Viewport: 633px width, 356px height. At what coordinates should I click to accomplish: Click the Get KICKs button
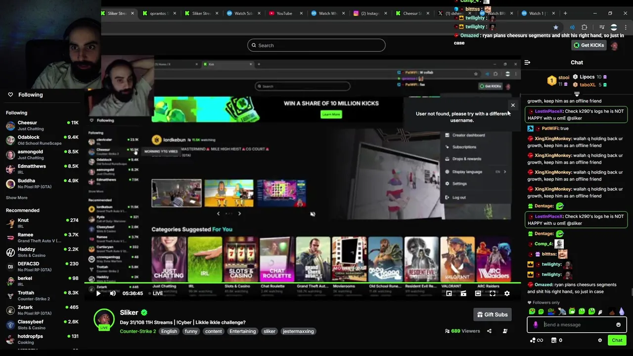coord(589,45)
